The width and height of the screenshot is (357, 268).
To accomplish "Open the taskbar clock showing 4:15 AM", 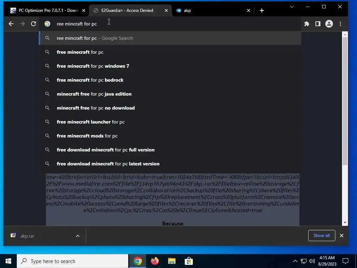I will point(327,261).
